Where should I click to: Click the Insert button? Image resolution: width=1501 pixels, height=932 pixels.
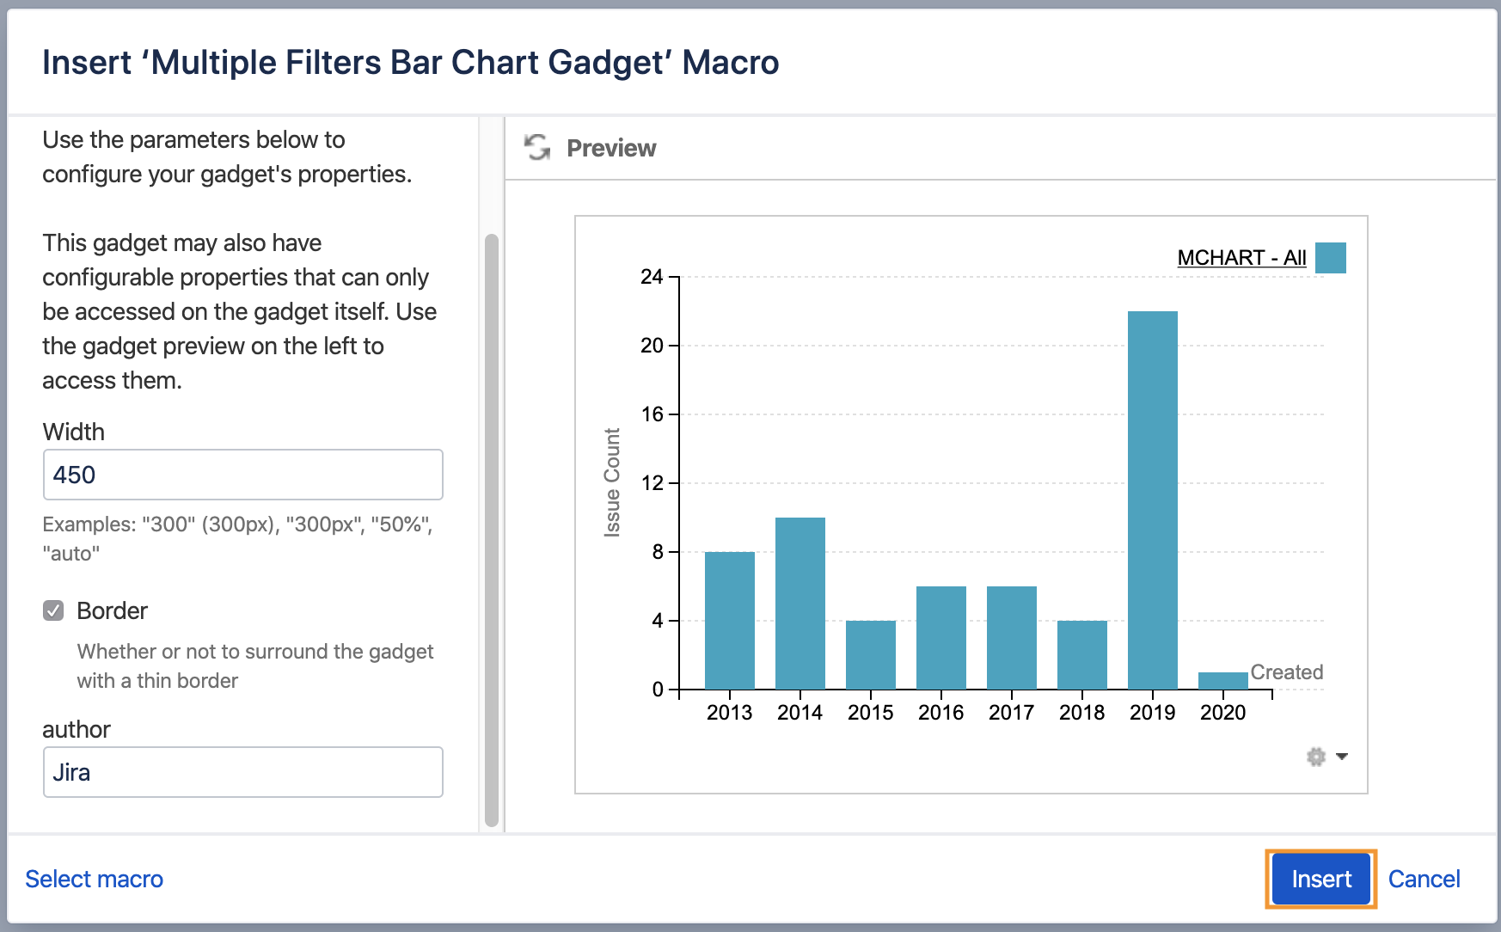(x=1320, y=879)
